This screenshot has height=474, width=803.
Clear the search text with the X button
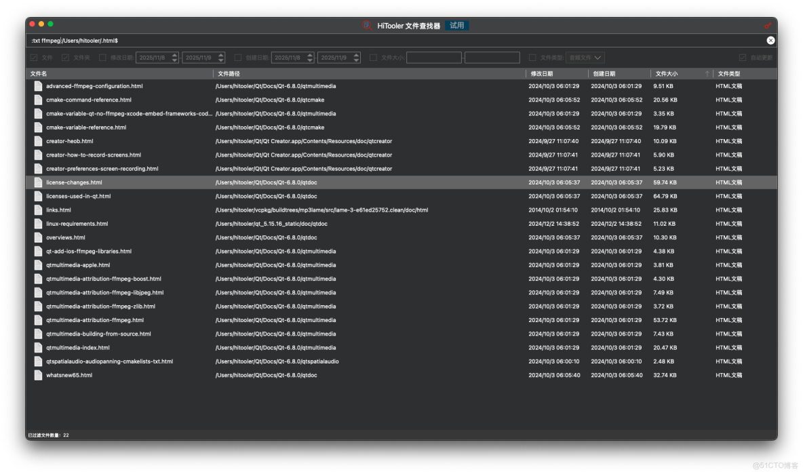pos(770,41)
